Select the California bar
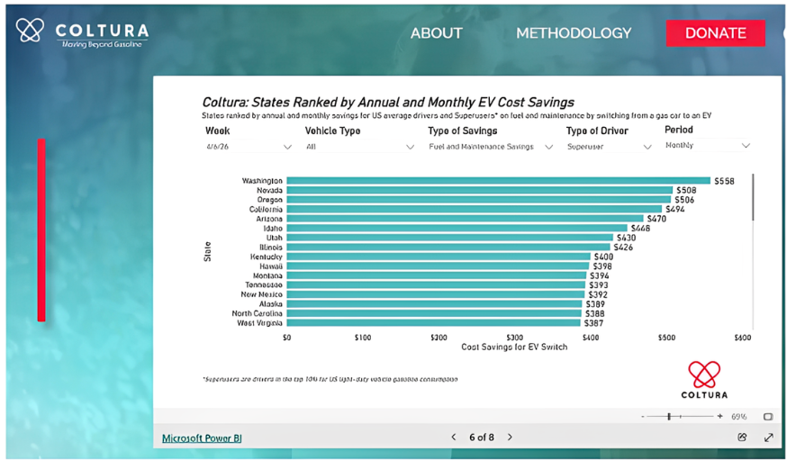787x460 pixels. point(475,209)
